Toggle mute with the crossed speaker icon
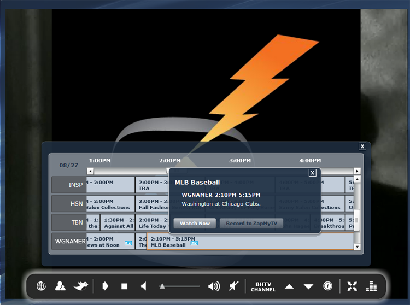410x305 pixels. point(233,286)
